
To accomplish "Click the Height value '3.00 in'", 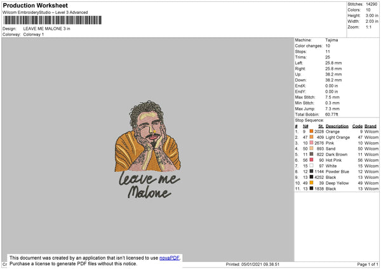I will coord(371,15).
